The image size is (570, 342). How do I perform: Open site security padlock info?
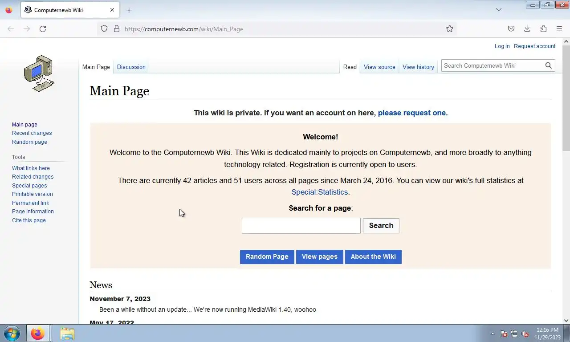click(x=117, y=29)
